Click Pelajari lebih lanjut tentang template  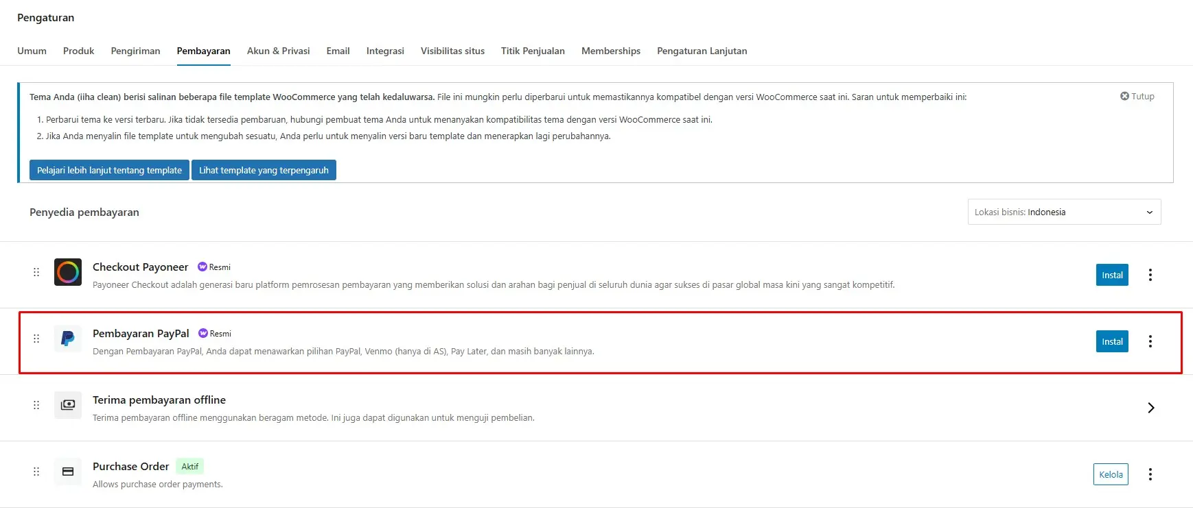[x=109, y=169]
